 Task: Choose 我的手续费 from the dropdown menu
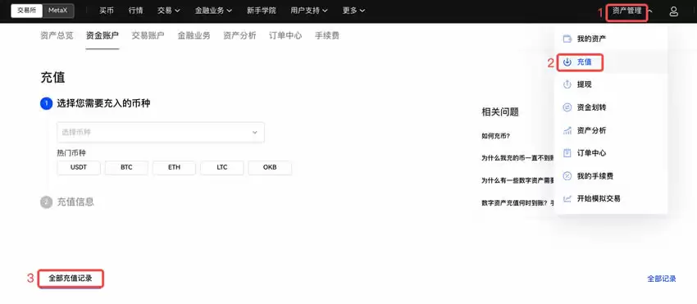(x=611, y=176)
